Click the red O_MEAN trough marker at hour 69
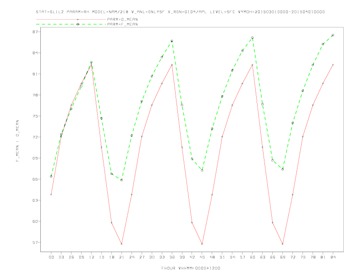This screenshot has width=363, height=280. click(283, 244)
